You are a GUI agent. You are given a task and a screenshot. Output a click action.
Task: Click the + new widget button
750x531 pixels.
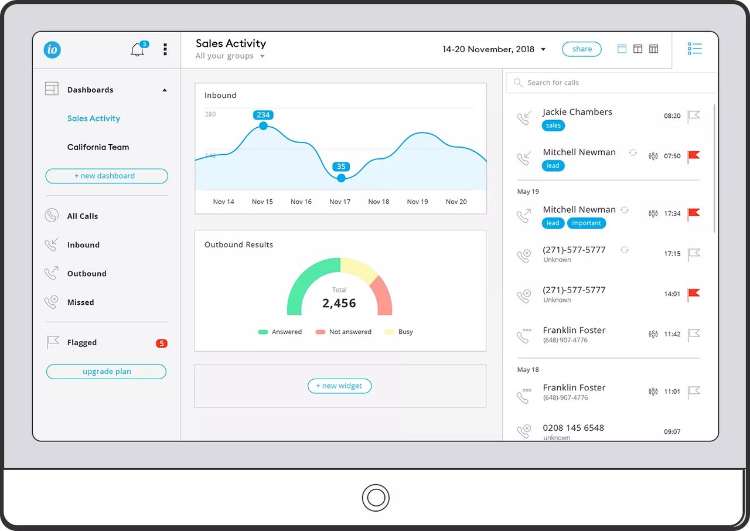pos(340,386)
